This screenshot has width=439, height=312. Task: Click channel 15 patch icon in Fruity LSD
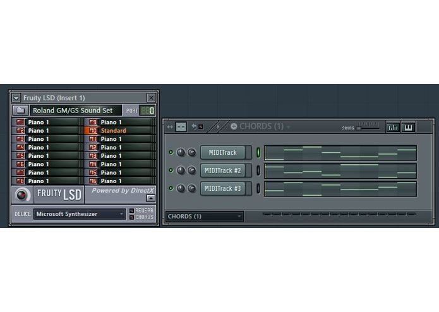pyautogui.click(x=93, y=172)
